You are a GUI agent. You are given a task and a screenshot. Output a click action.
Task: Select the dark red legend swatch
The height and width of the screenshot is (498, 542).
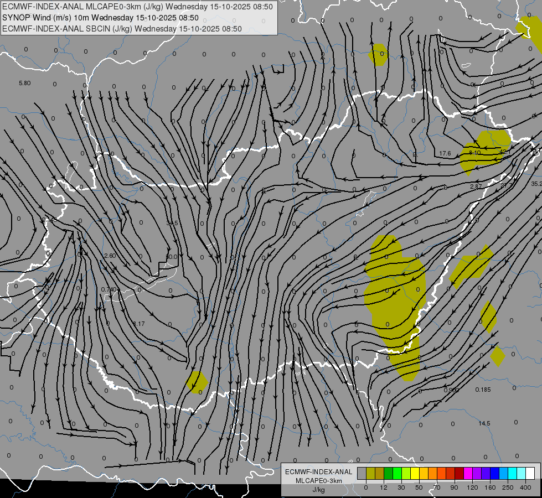point(459,473)
